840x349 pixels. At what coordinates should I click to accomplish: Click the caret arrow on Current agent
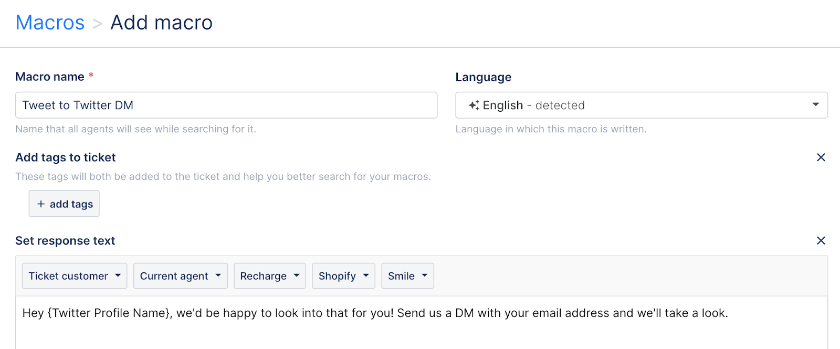pos(218,276)
